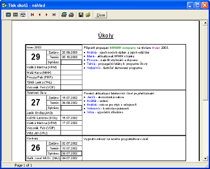Viewport: 210px width, 169px height.
Task: Click the date 06.10.2003
Action: (70, 57)
